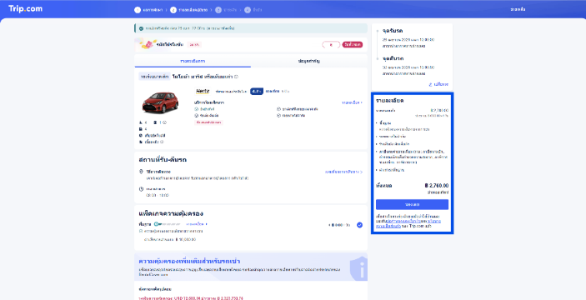Click the 4.7 rating badge
This screenshot has width=586, height=300.
pyautogui.click(x=257, y=91)
